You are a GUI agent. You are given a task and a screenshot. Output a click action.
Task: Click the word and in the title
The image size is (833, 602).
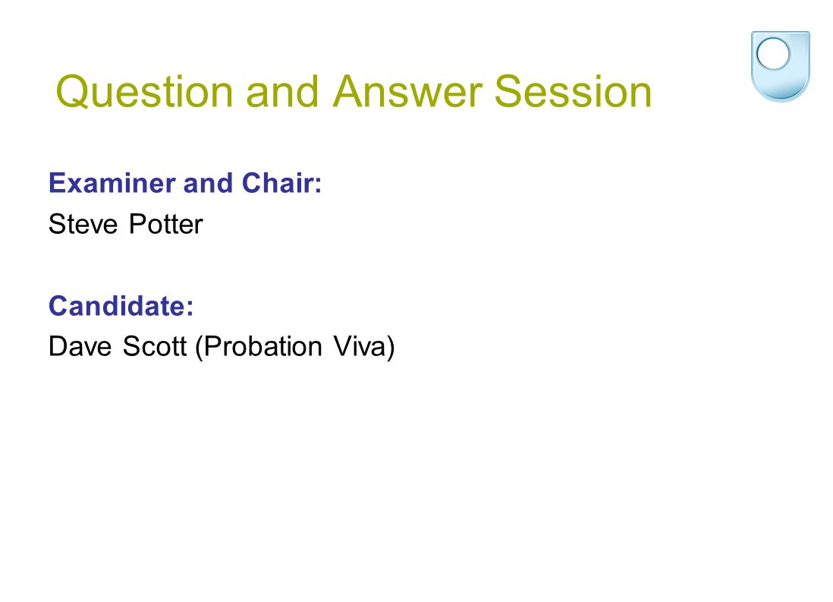[283, 91]
